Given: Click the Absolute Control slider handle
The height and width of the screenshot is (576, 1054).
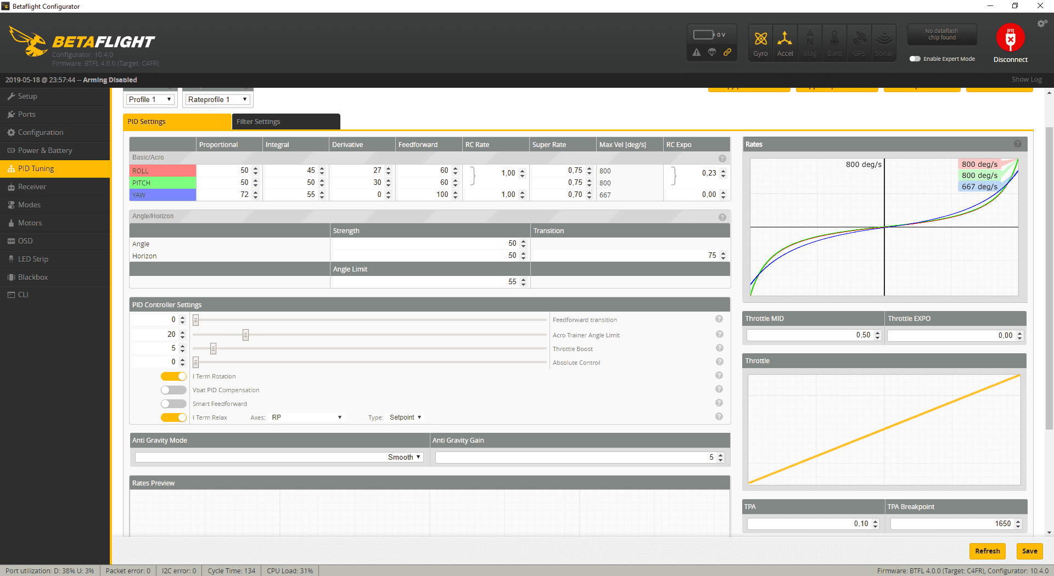Looking at the screenshot, I should pyautogui.click(x=195, y=362).
